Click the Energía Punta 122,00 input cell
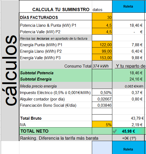The height and width of the screenshot is (154, 146). click(102, 44)
